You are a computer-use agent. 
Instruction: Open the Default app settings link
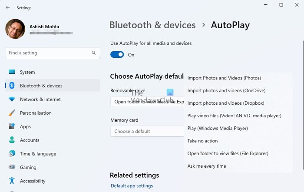tap(132, 186)
